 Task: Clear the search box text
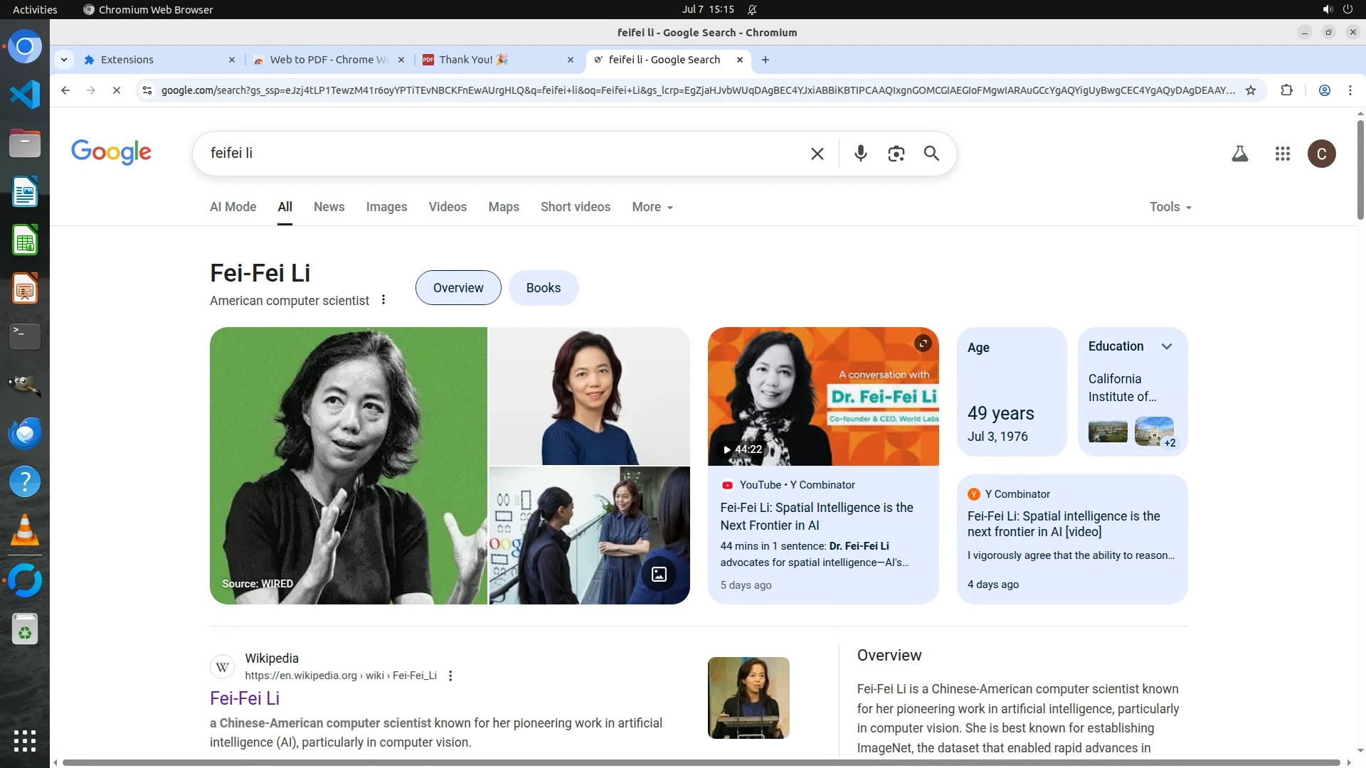pos(817,154)
